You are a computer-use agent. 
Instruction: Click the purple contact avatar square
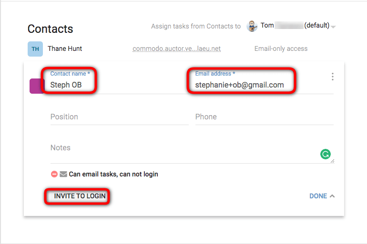[x=37, y=86]
